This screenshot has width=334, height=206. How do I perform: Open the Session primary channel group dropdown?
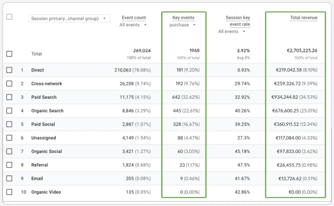click(69, 18)
